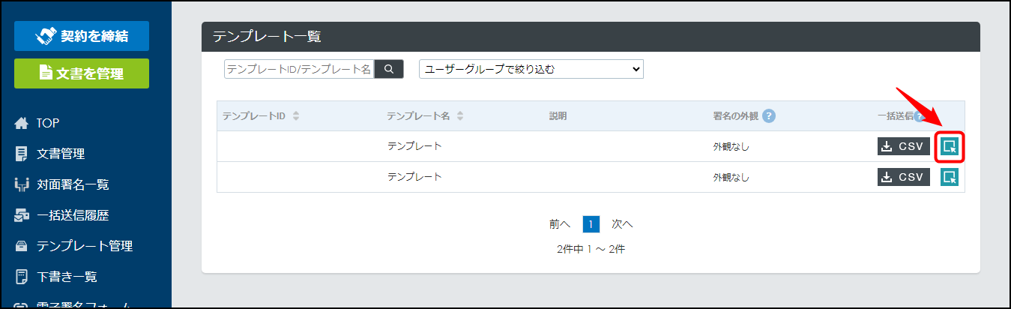Go to next page with 次へ
The height and width of the screenshot is (309, 1011).
pyautogui.click(x=622, y=224)
